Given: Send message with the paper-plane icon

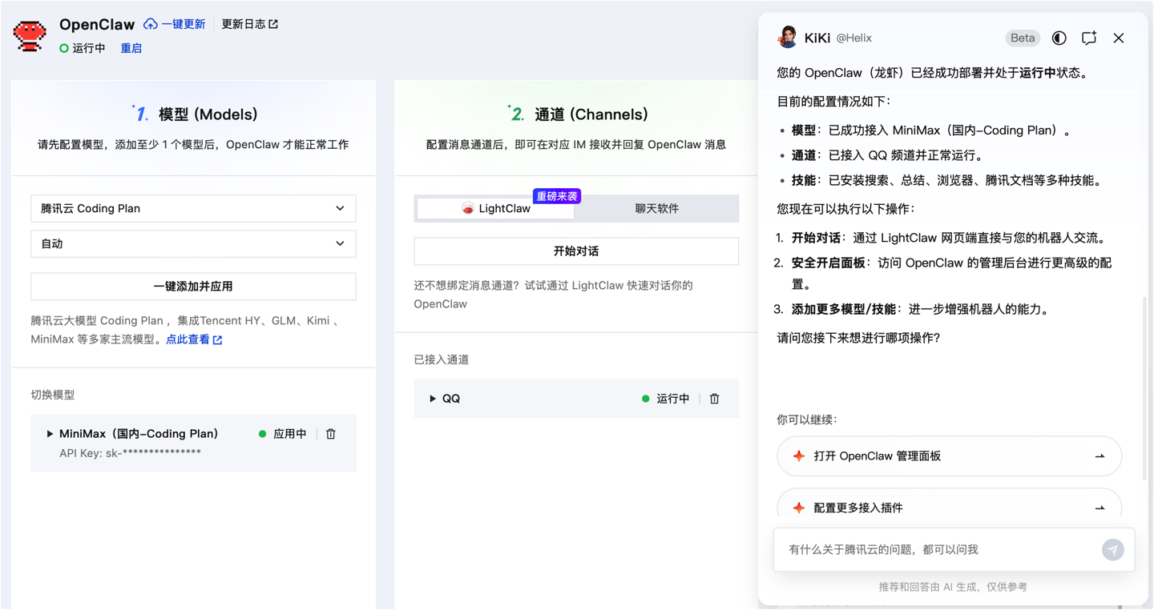Looking at the screenshot, I should point(1113,550).
